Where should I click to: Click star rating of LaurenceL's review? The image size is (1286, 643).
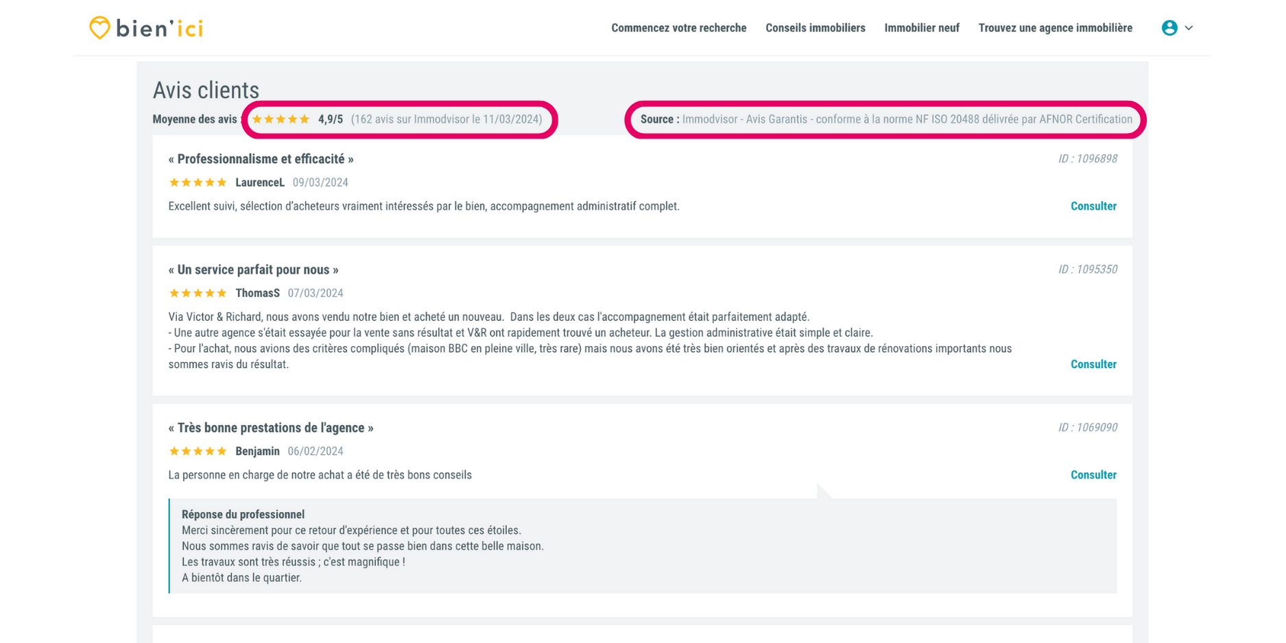pyautogui.click(x=198, y=182)
